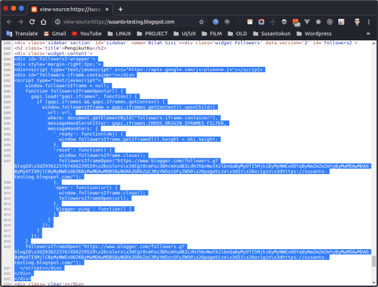Expand the Susantokun bookmarks folder
The image size is (378, 287).
[x=272, y=33]
